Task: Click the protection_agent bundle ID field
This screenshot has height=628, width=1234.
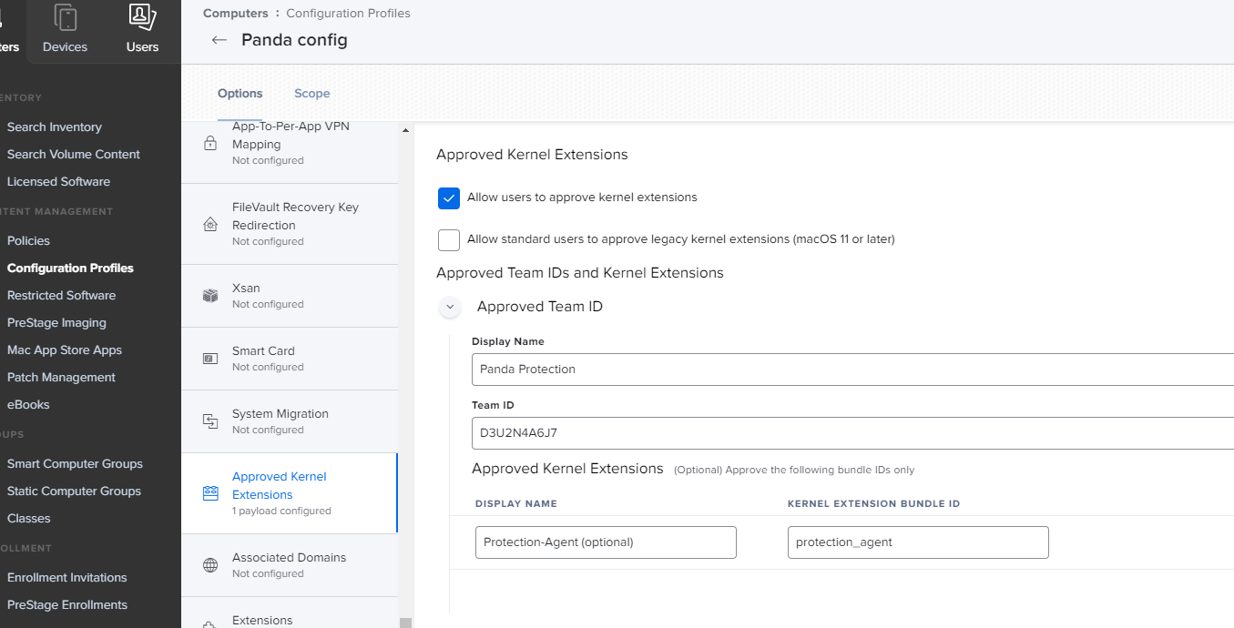Action: pyautogui.click(x=918, y=542)
